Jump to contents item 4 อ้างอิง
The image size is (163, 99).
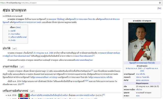point(13,40)
